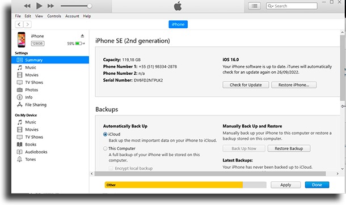
Task: Click the Info circle icon
Action: [x=20, y=97]
